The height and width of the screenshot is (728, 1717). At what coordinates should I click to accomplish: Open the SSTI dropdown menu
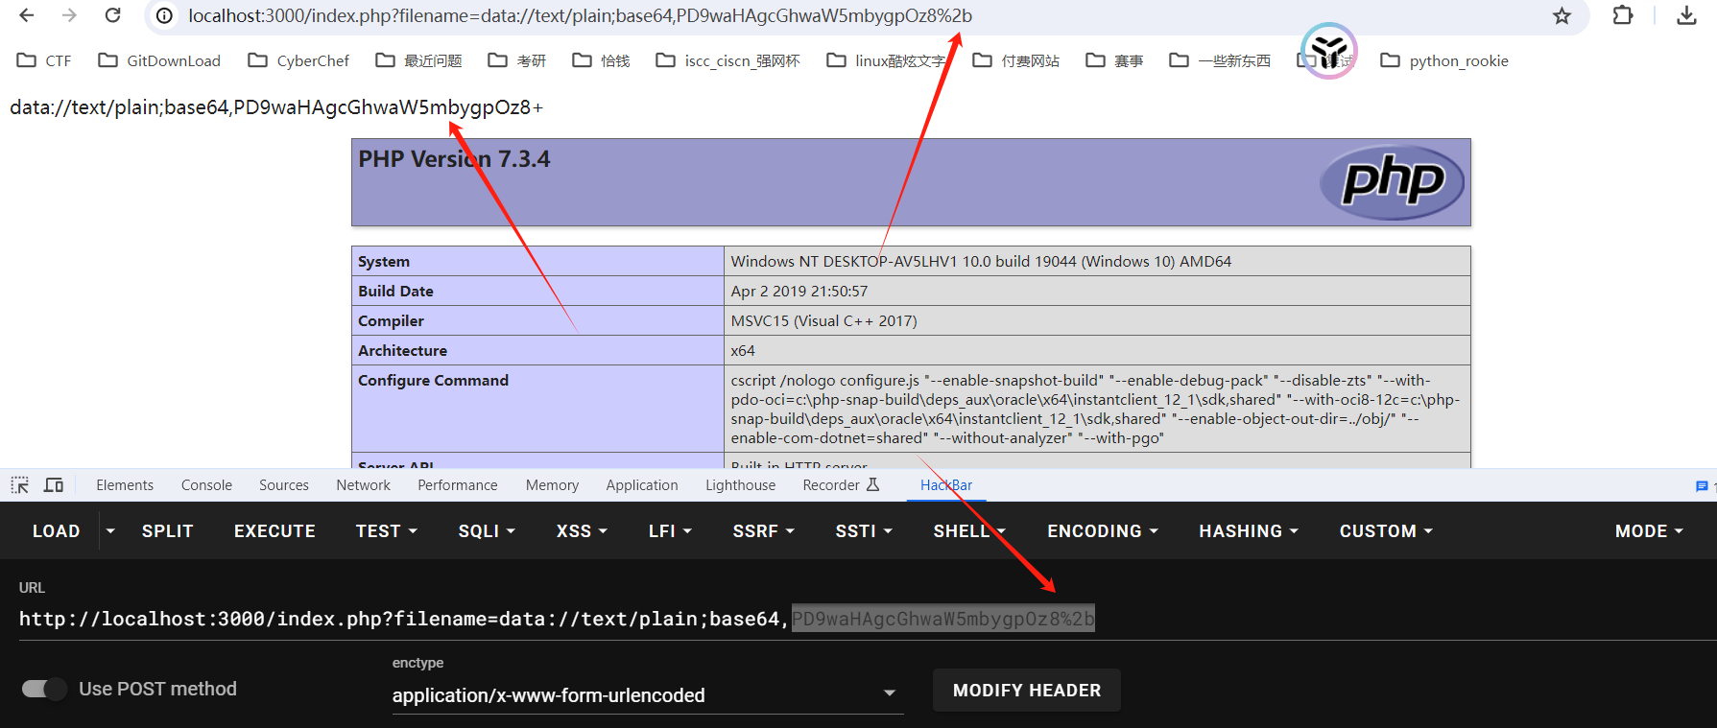[864, 531]
